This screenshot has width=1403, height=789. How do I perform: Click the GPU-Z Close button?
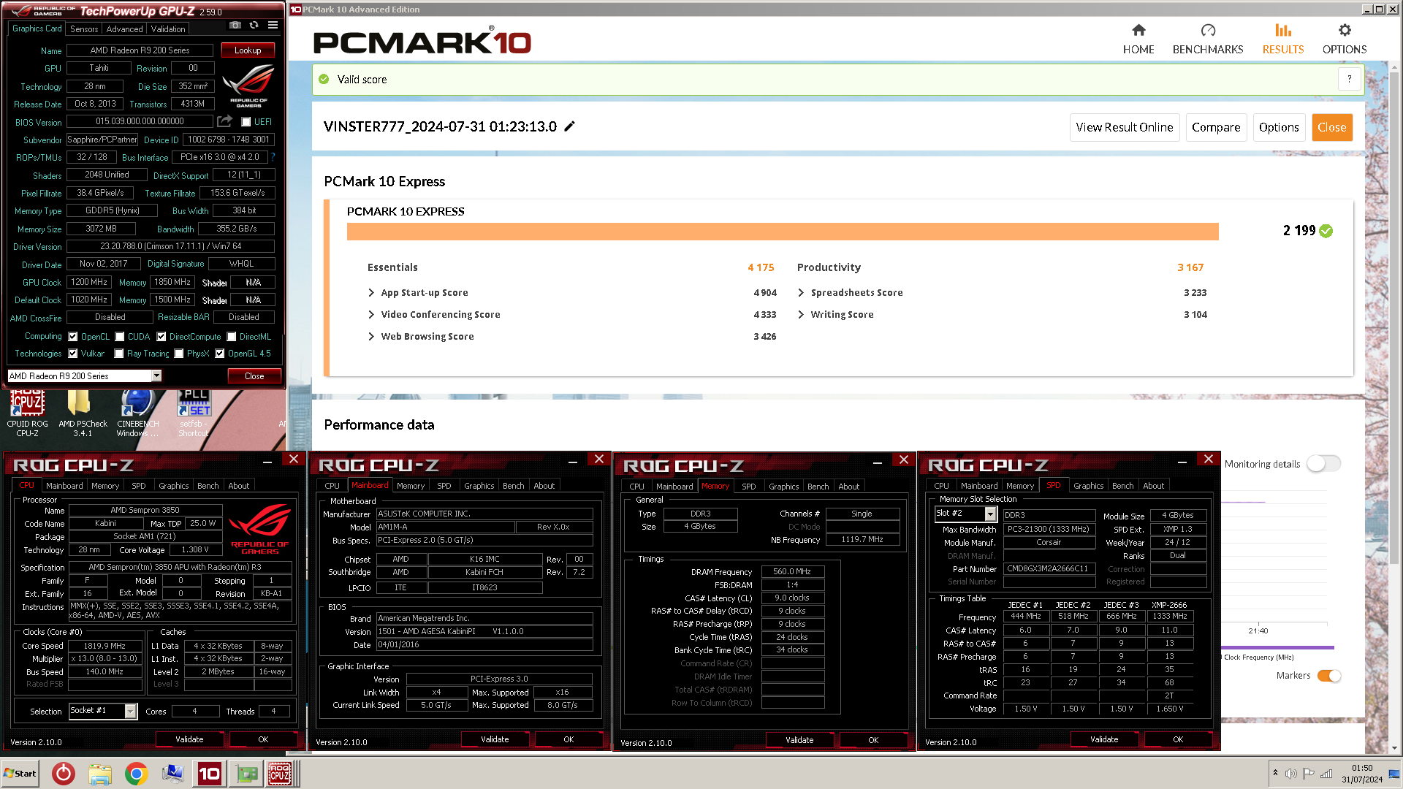(254, 376)
